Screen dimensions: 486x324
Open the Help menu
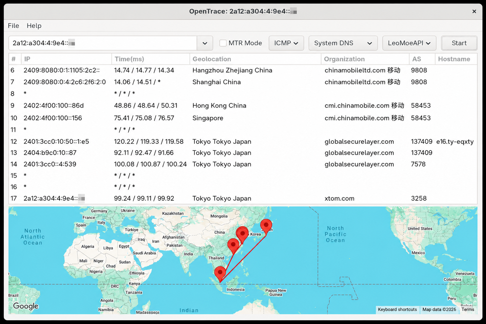34,26
